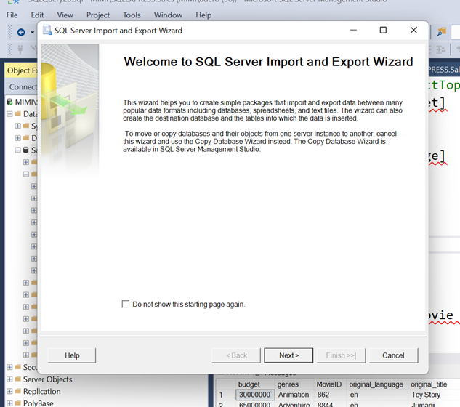Open the Help menu in menu bar
Viewport: 460px width, 407px height.
(x=203, y=15)
